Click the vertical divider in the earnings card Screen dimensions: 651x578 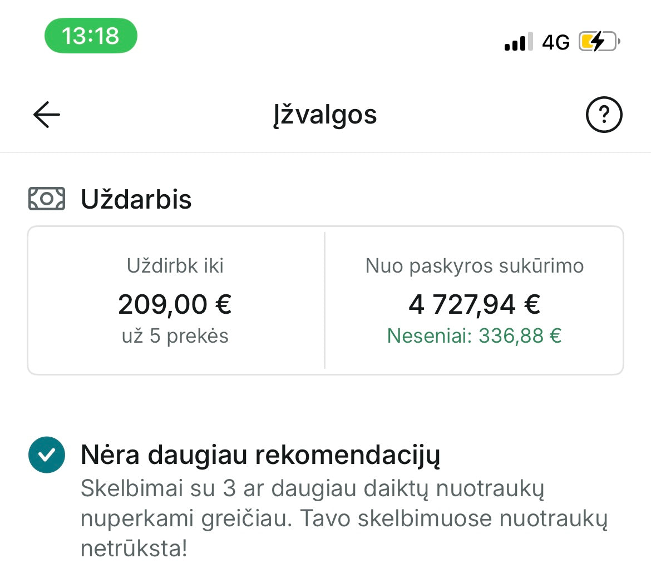(x=324, y=300)
